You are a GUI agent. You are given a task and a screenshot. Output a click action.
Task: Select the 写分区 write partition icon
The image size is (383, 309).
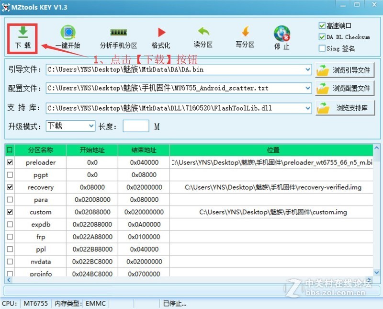point(245,33)
